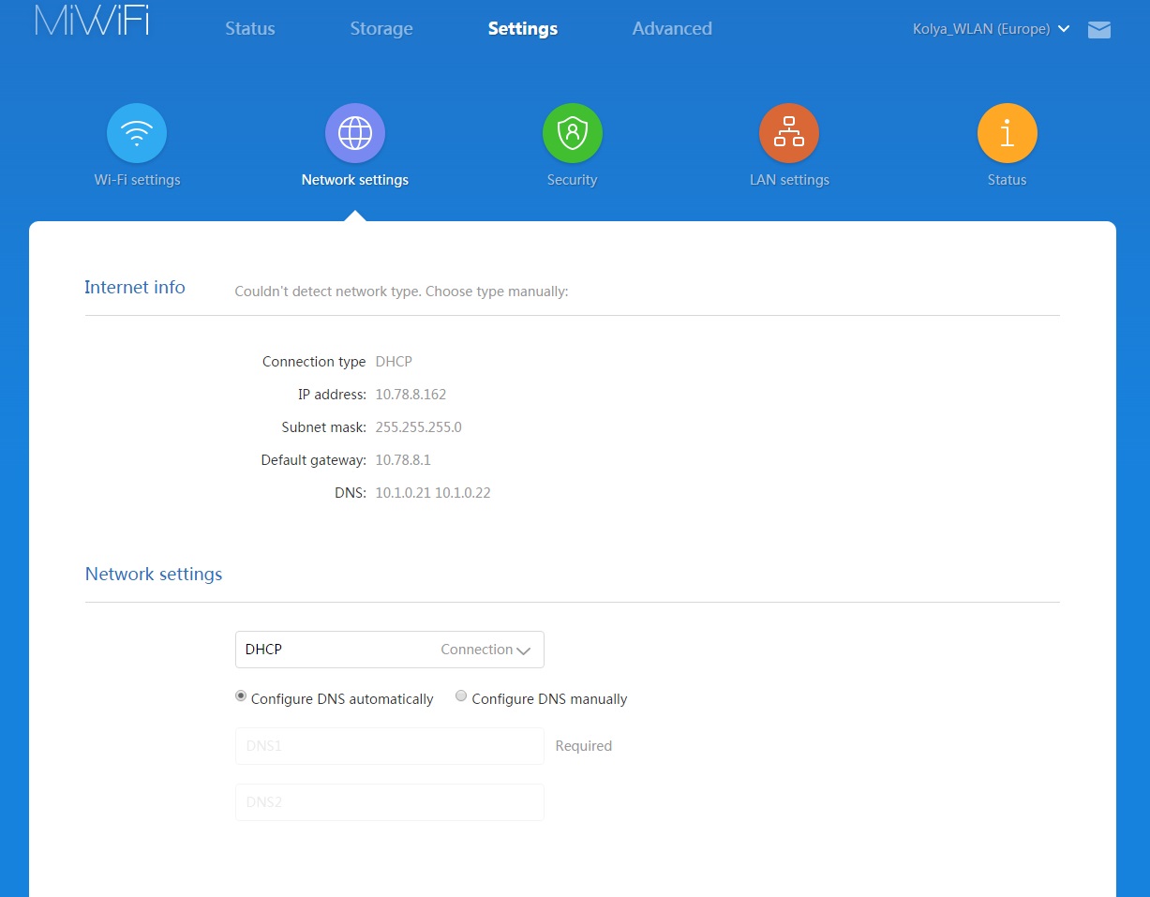The image size is (1150, 897).
Task: Switch to the Status top tab
Action: (249, 29)
